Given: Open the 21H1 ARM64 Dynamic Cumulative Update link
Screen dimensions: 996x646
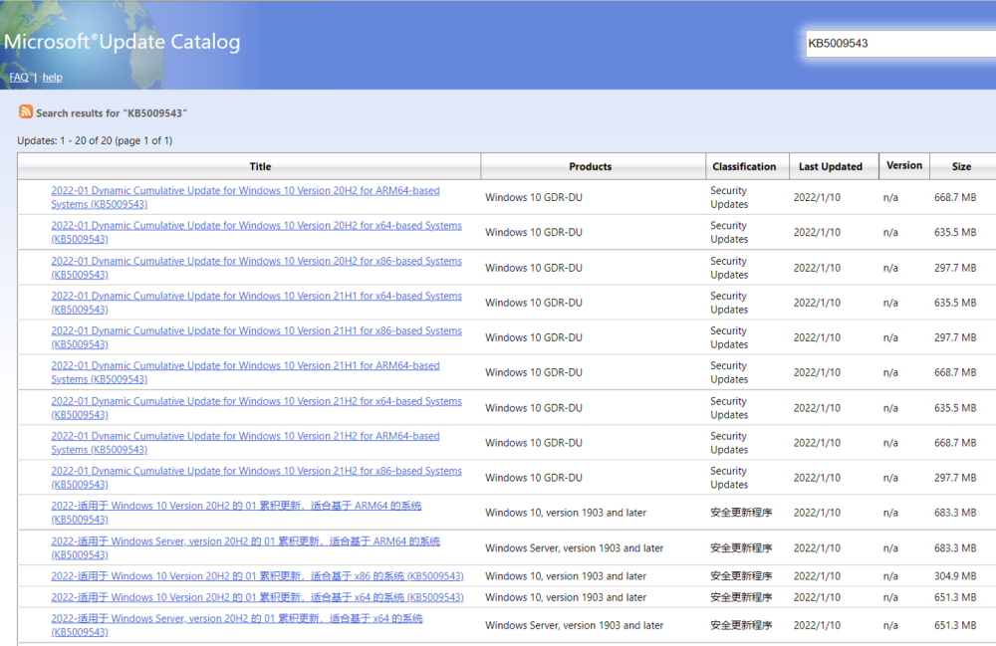Looking at the screenshot, I should [x=245, y=365].
